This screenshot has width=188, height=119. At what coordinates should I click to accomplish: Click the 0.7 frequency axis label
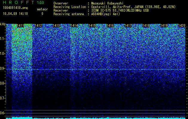(3, 98)
